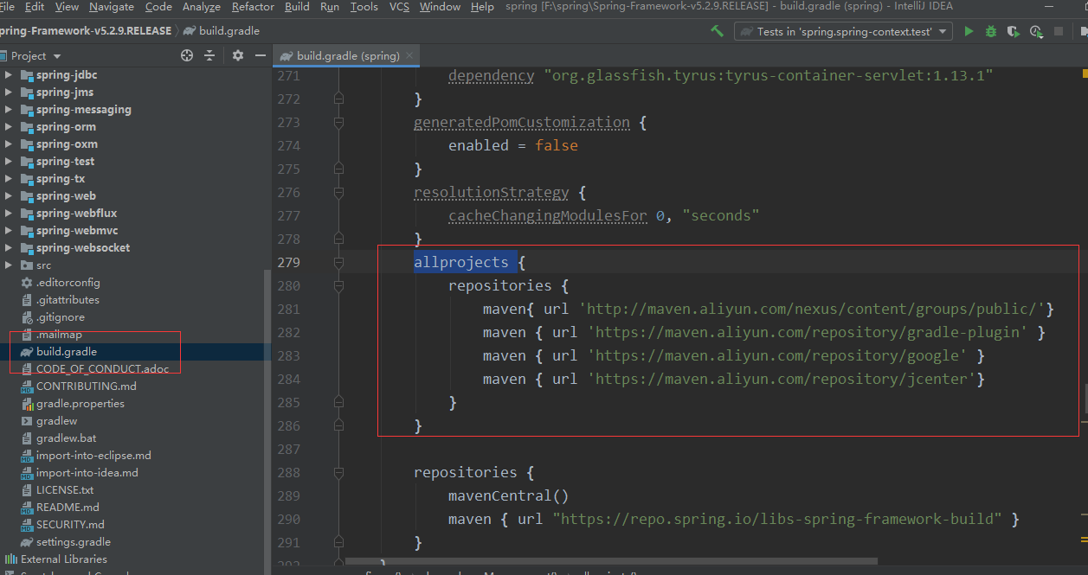Fold resolutionStrategy block at line 276

click(x=338, y=192)
